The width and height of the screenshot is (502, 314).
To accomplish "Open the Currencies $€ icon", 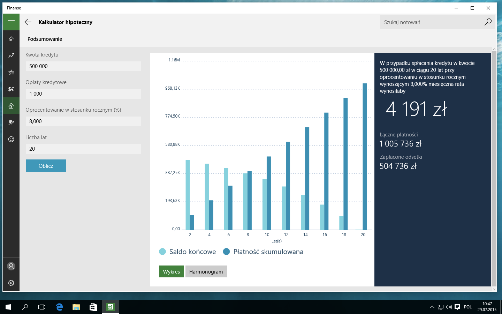I will pyautogui.click(x=11, y=89).
